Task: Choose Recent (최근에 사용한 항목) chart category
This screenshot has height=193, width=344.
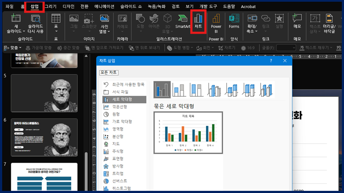Action: (x=124, y=84)
